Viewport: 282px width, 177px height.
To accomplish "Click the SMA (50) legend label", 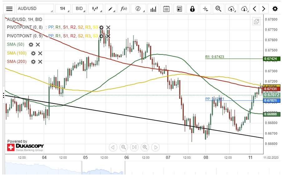I will tap(16, 44).
